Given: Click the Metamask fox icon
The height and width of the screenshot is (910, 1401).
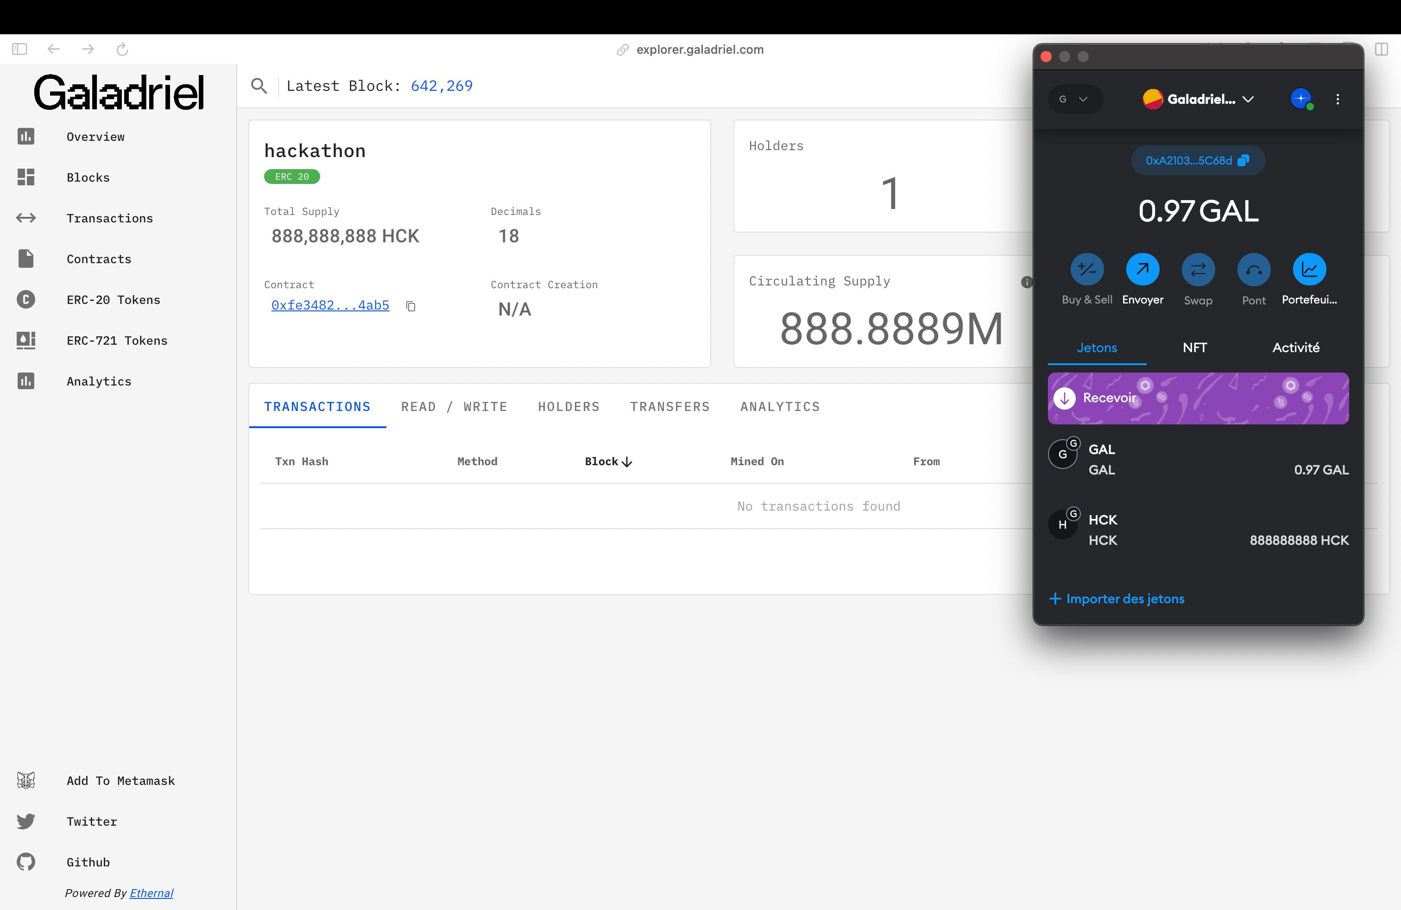Looking at the screenshot, I should 26,781.
